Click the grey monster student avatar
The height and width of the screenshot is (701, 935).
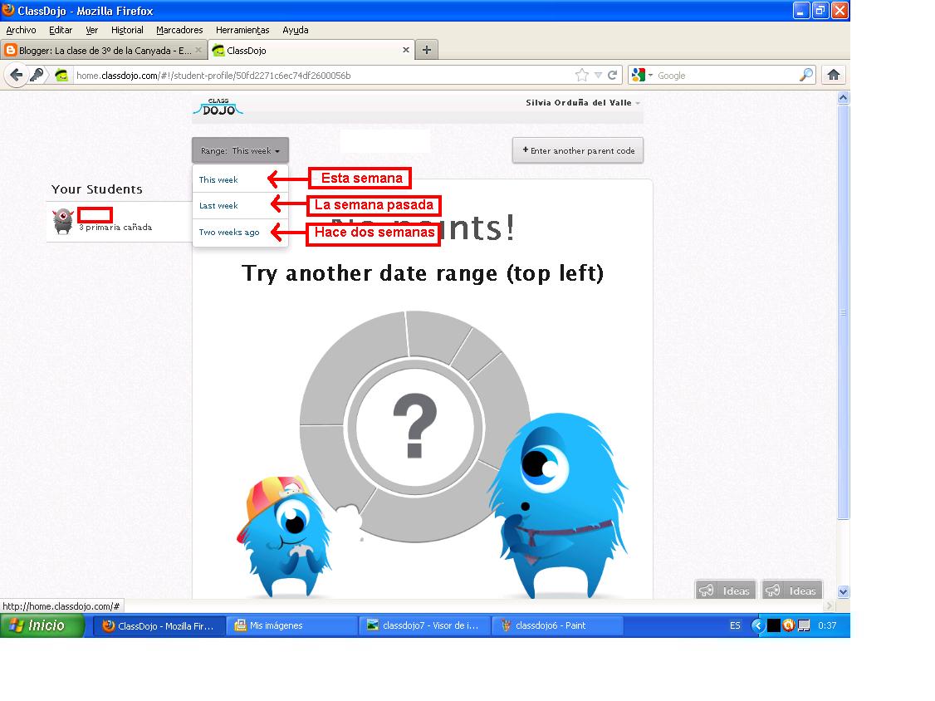pos(63,221)
